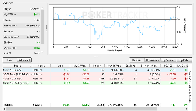This screenshot has width=196, height=111.
Task: Select the $0.02 Ante $0.01 NL row
Action: (95, 74)
